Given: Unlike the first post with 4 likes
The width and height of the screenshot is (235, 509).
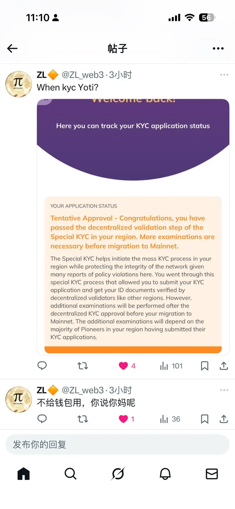Looking at the screenshot, I should (x=123, y=366).
